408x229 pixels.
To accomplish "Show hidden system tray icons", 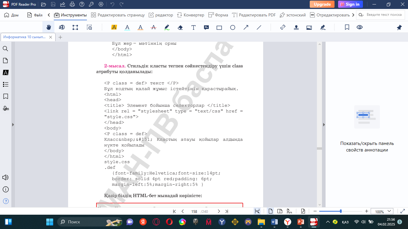I will click(328, 222).
